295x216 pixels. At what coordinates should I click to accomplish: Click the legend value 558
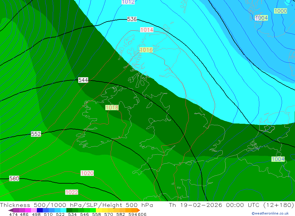(x=96, y=214)
